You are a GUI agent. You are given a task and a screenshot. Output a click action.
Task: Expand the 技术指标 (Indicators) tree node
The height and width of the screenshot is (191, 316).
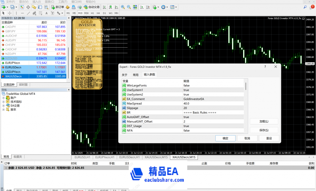click(x=4, y=102)
